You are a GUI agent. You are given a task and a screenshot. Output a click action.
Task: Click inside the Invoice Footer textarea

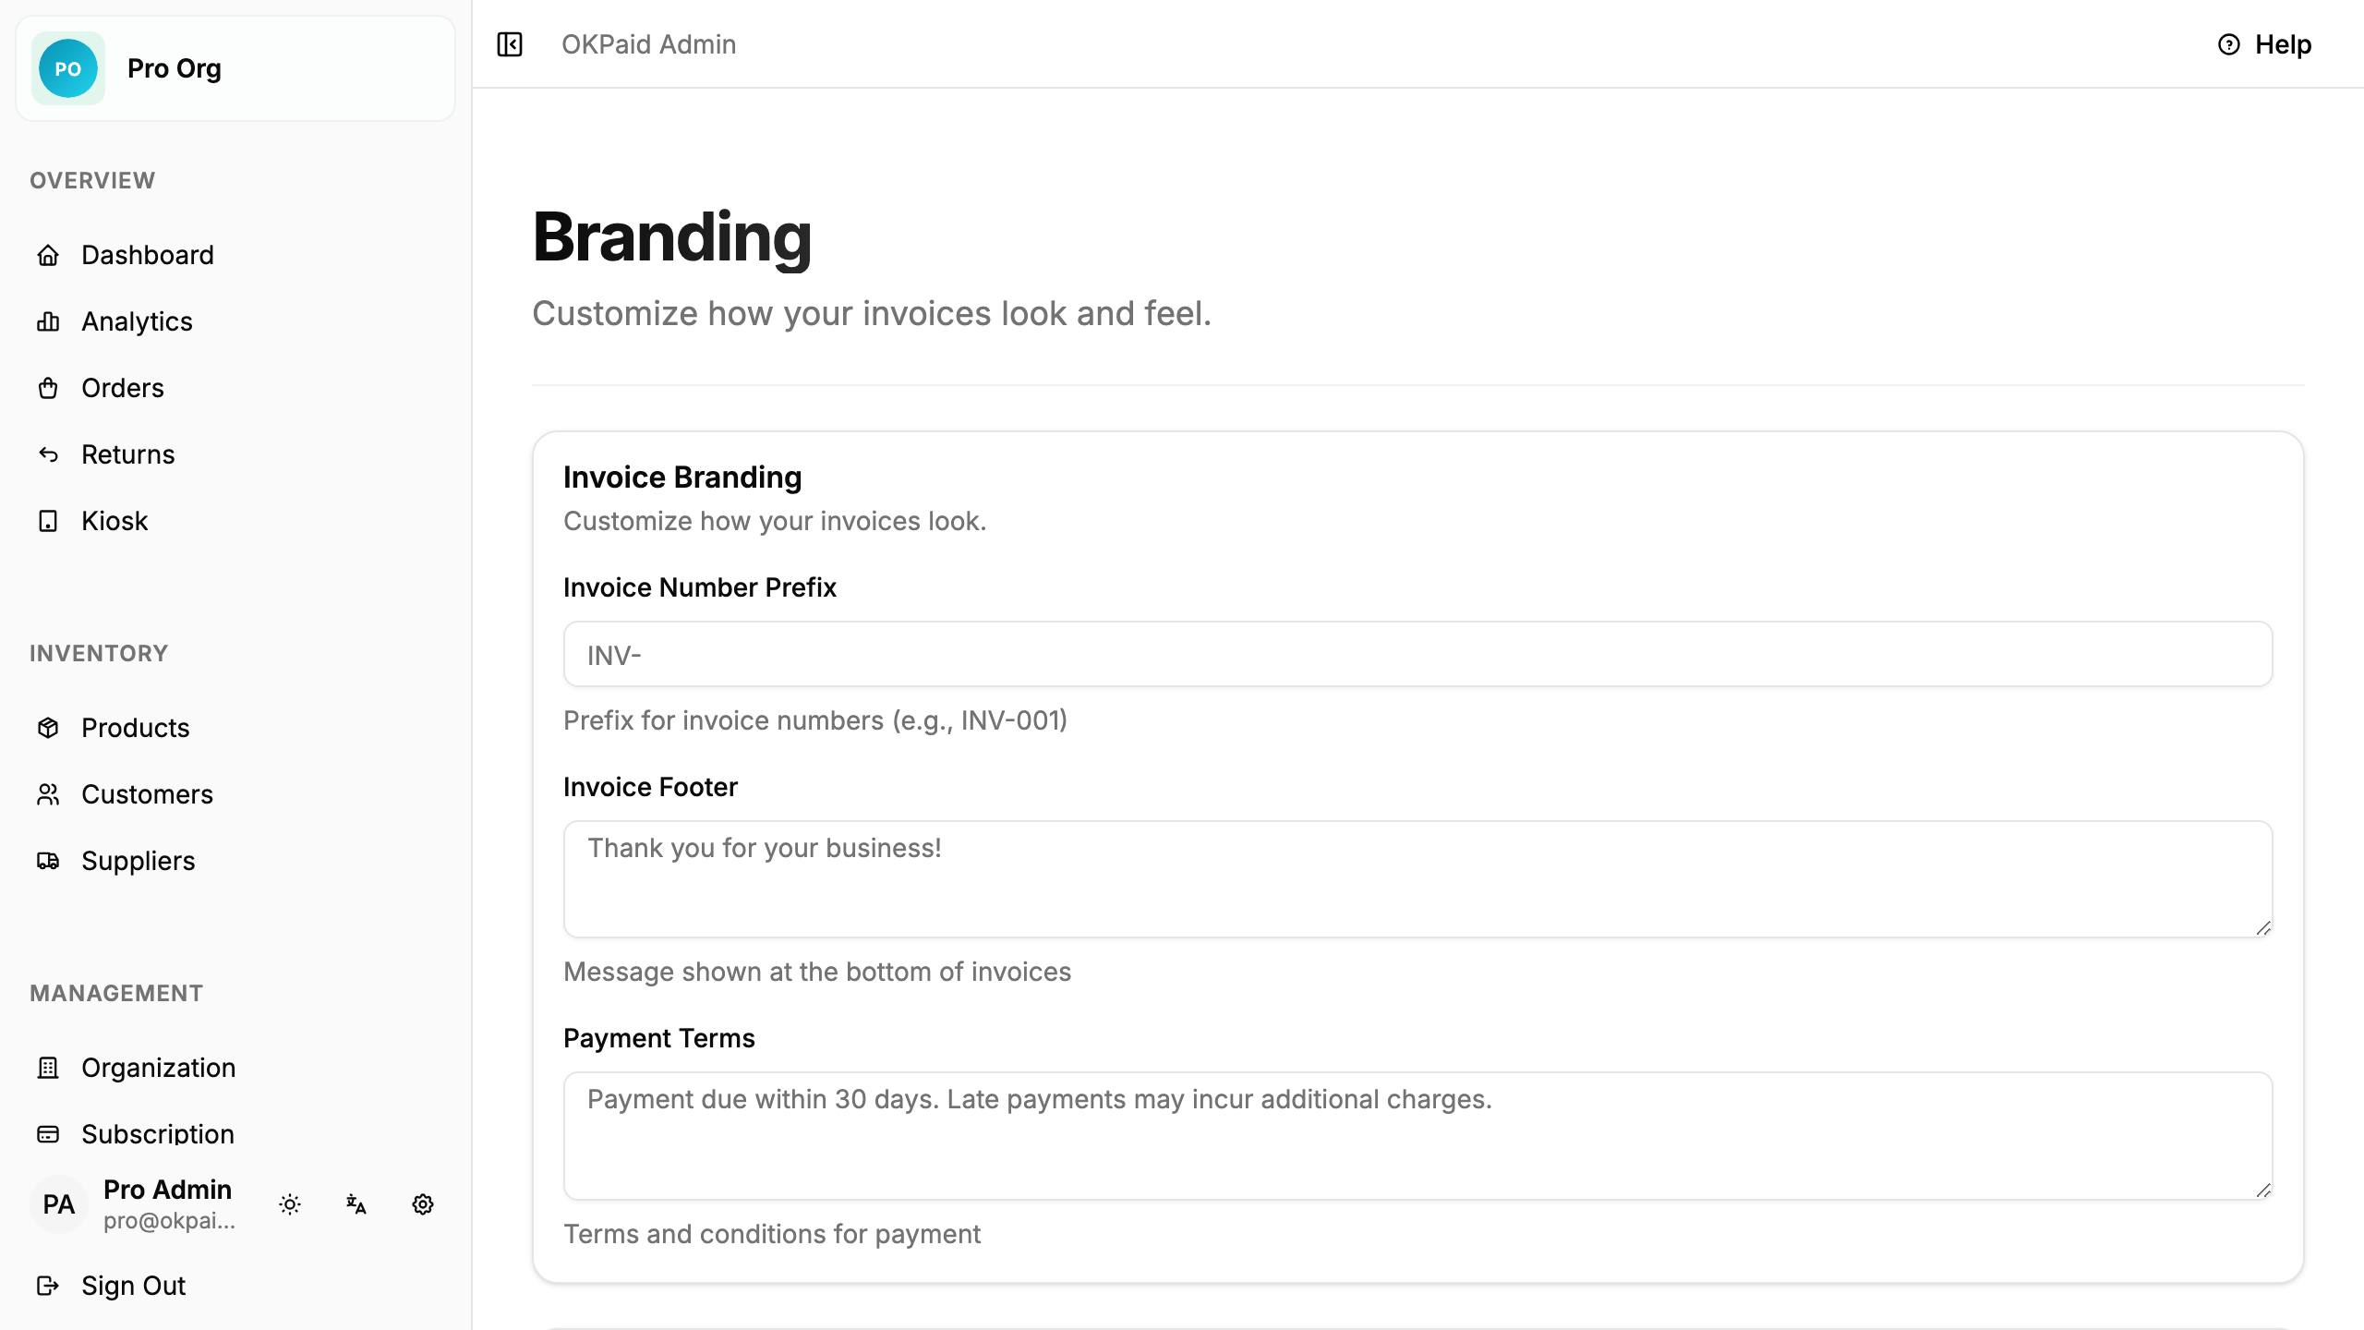tap(1417, 879)
